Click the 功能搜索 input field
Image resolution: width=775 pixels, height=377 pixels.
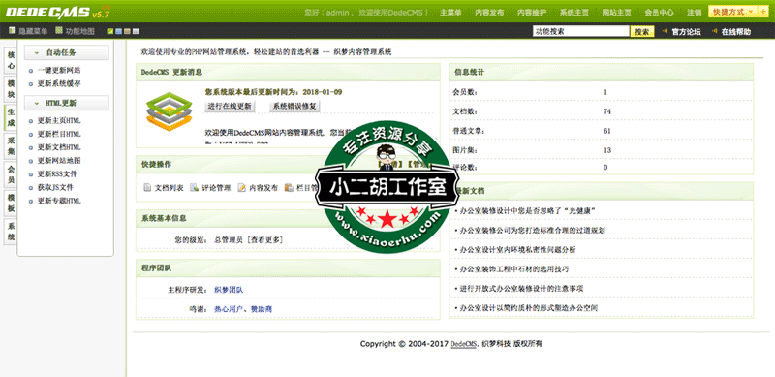tap(580, 31)
